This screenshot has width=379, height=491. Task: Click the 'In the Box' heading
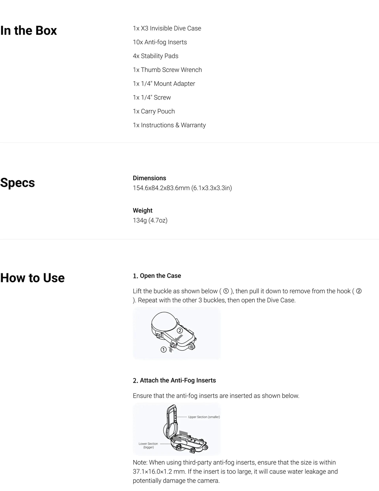(x=28, y=30)
